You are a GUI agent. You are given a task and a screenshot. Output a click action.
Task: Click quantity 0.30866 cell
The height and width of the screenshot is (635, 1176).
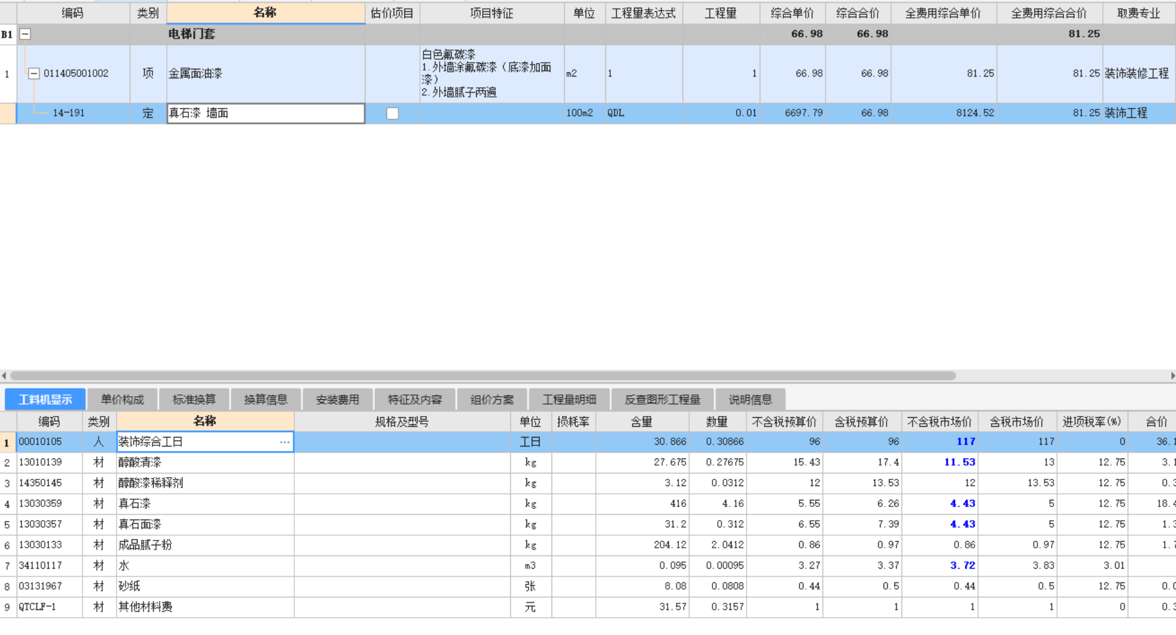click(x=718, y=442)
